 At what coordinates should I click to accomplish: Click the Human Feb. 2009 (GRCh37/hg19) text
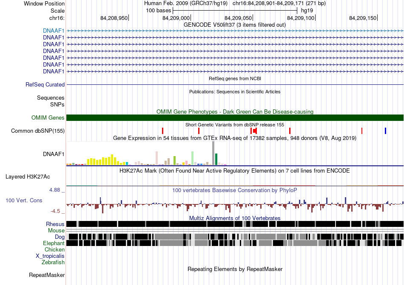click(x=186, y=3)
